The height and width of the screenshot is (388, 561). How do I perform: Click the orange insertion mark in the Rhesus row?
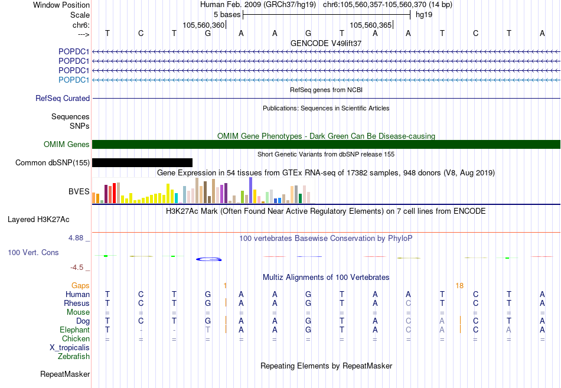point(226,302)
